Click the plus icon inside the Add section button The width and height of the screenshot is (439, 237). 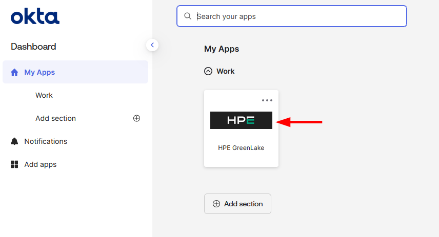pyautogui.click(x=216, y=204)
